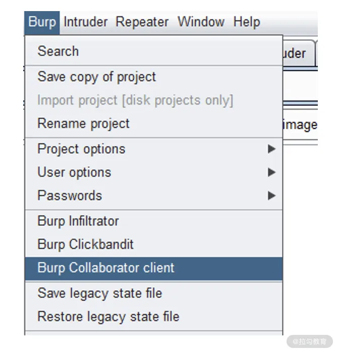The image size is (338, 352).
Task: Expand the Passwords submenu arrow
Action: (271, 196)
